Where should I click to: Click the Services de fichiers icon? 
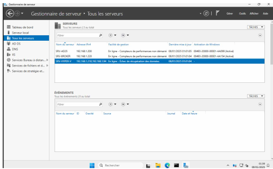coord(9,65)
